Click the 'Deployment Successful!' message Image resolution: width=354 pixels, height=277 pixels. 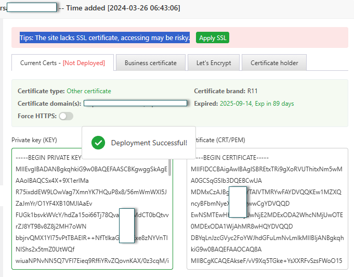click(149, 143)
